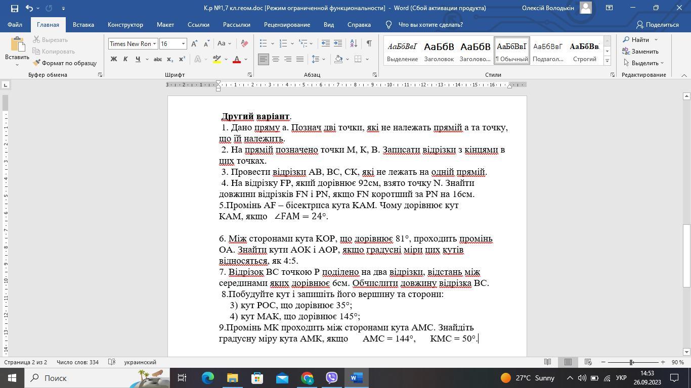
Task: Toggle bold Ж formatting
Action: (x=114, y=59)
